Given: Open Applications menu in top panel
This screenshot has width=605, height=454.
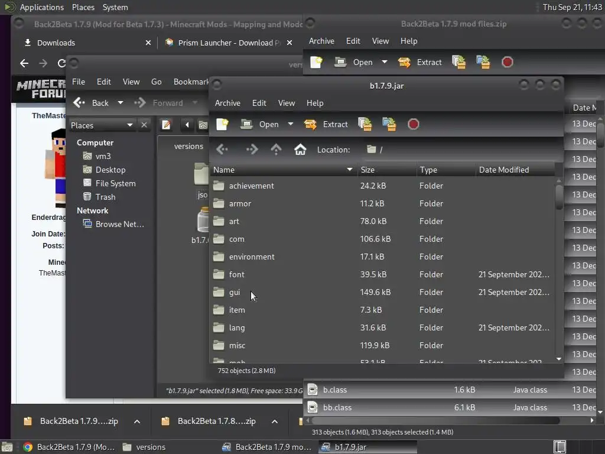Looking at the screenshot, I should pos(42,7).
